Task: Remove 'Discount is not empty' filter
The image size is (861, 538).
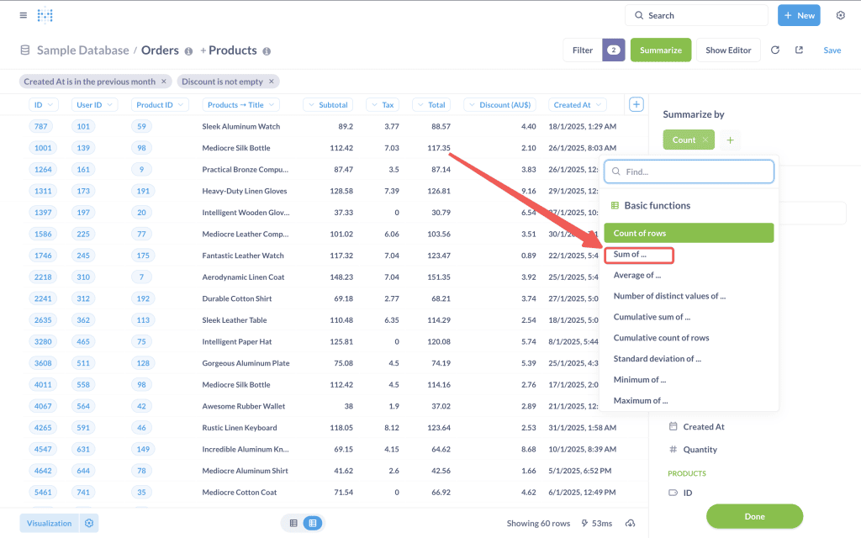Action: 272,82
